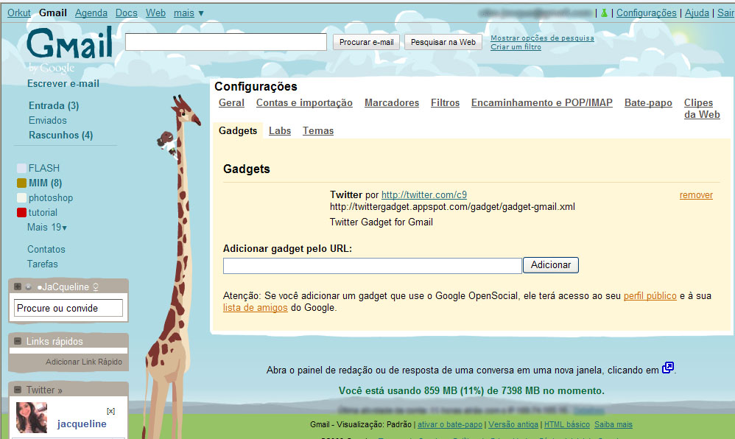Collapse the Twitter gadget box
The width and height of the screenshot is (735, 439).
click(18, 390)
